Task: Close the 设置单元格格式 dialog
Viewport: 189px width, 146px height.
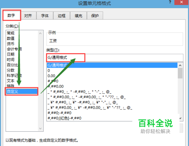Action: tap(181, 2)
